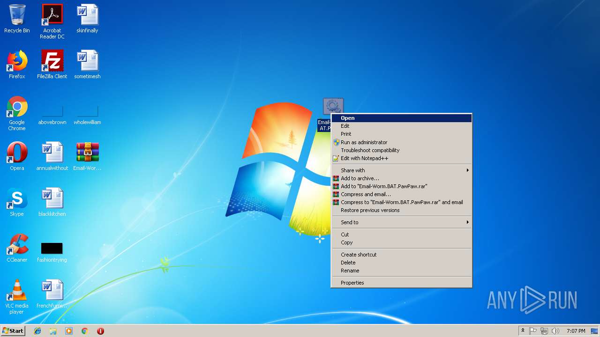The width and height of the screenshot is (600, 337).
Task: Launch VLC media player shortcut
Action: coord(17,297)
